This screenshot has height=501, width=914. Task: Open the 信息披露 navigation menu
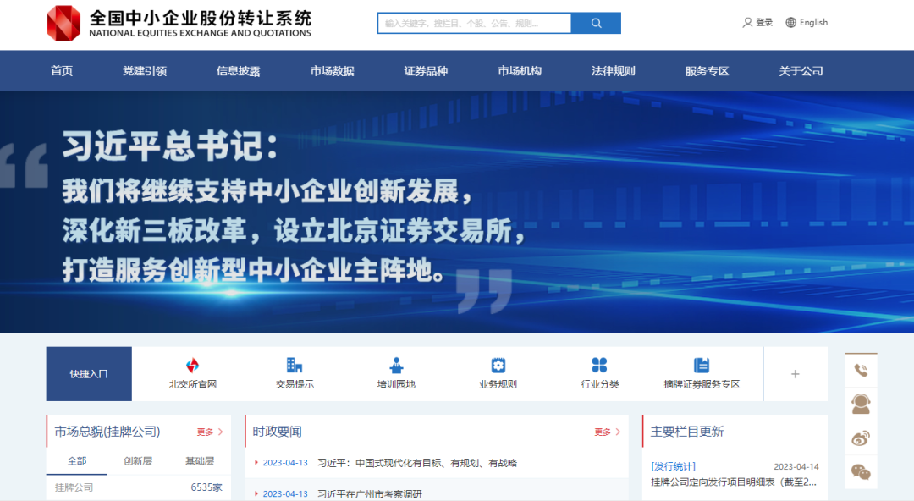tap(238, 71)
